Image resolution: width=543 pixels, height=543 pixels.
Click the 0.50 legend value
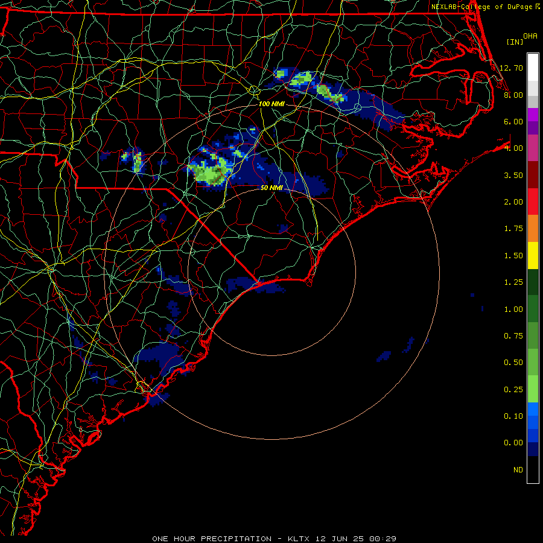pos(513,363)
